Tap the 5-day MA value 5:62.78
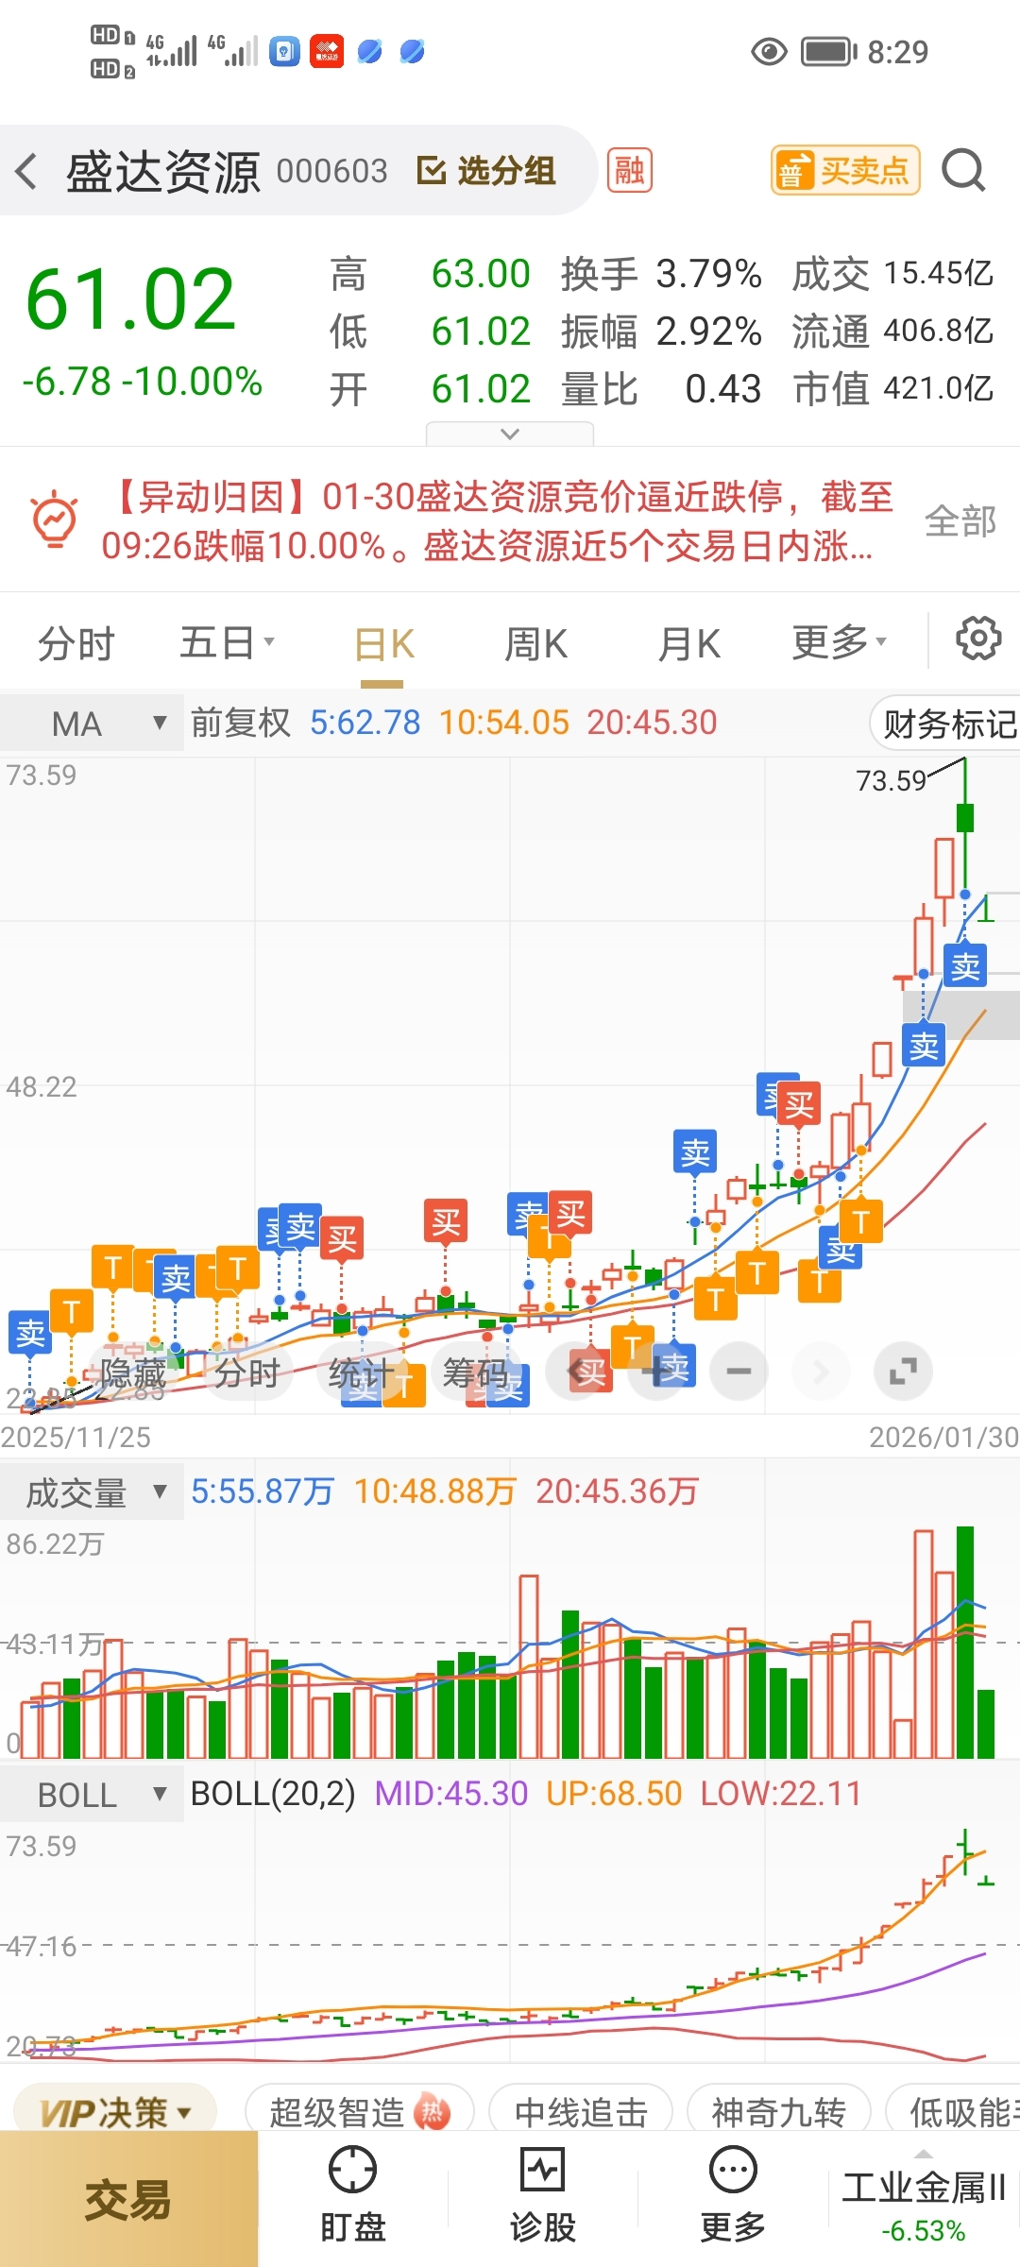This screenshot has width=1020, height=2267. pos(365,723)
